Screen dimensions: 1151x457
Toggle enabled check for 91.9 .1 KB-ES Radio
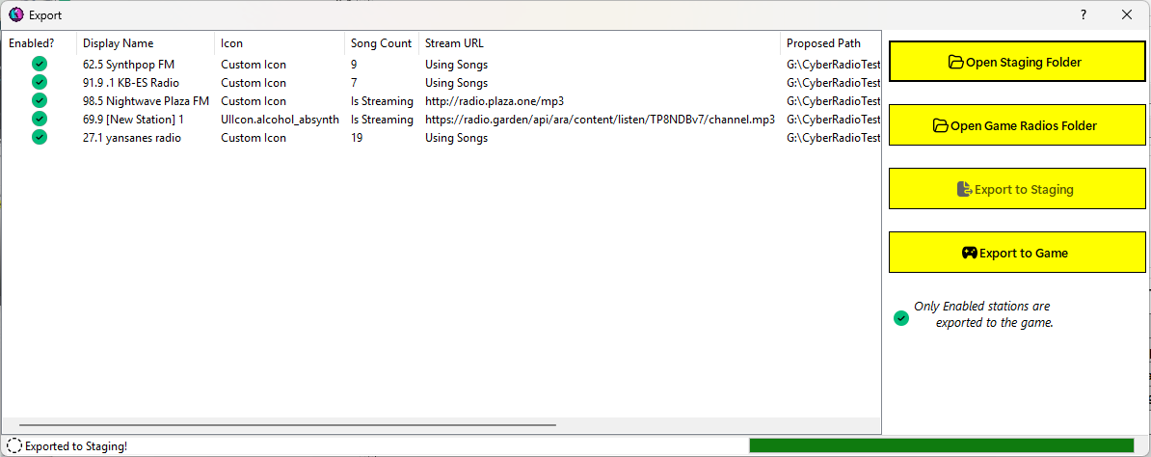pyautogui.click(x=40, y=82)
